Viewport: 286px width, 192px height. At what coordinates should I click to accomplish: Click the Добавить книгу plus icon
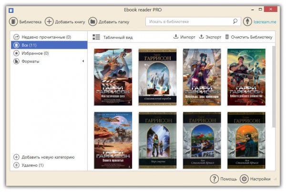coord(49,22)
